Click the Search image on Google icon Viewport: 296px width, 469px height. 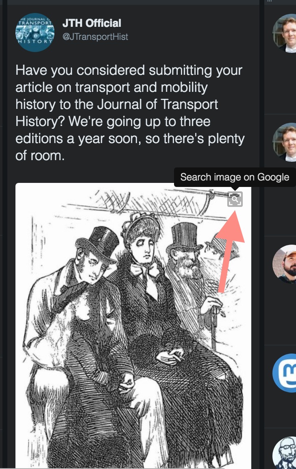[235, 199]
